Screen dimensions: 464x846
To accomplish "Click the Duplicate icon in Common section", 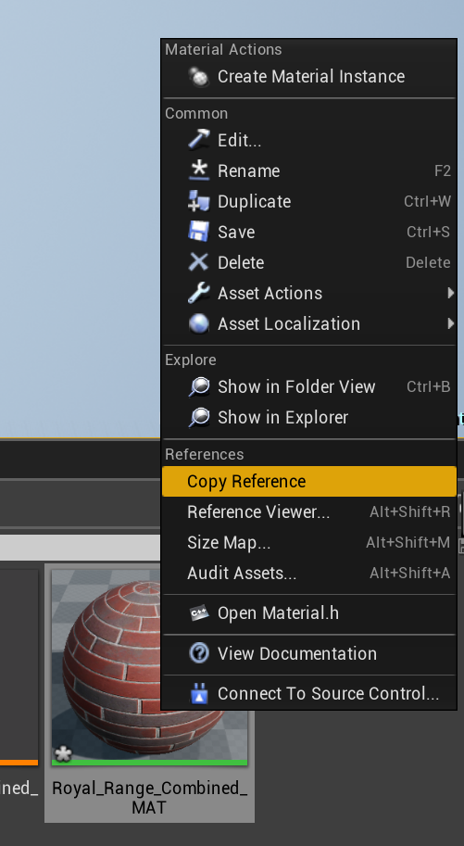I will [x=199, y=201].
